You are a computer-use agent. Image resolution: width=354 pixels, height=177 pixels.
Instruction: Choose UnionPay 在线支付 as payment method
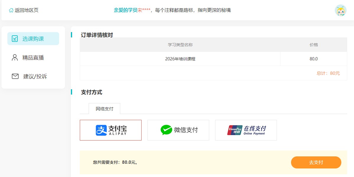pos(246,130)
